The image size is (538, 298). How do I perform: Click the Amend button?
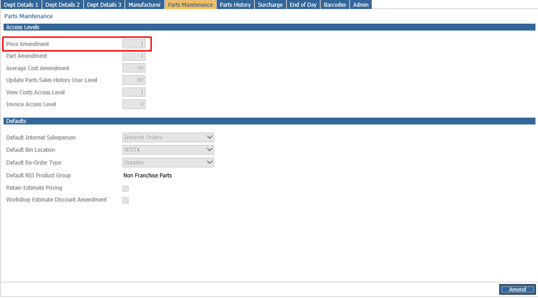point(517,290)
